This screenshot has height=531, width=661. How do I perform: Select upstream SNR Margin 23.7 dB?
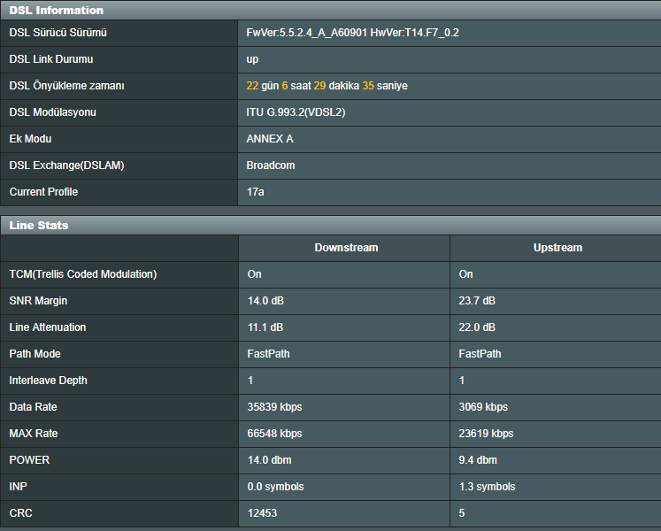pos(477,301)
